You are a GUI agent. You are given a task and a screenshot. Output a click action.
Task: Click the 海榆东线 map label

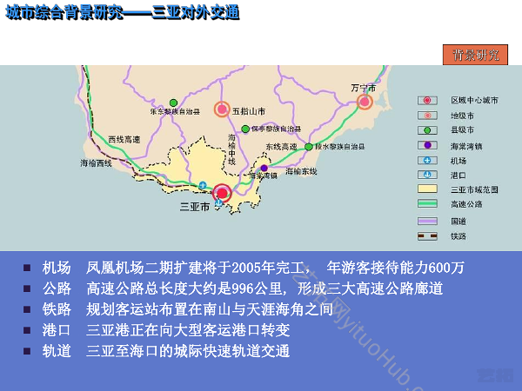301,171
